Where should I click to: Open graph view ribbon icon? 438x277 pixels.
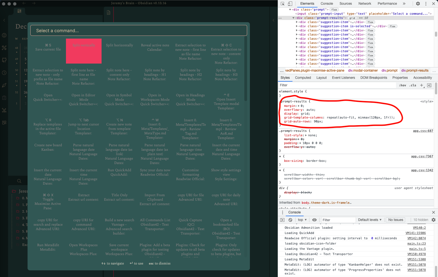click(4, 110)
